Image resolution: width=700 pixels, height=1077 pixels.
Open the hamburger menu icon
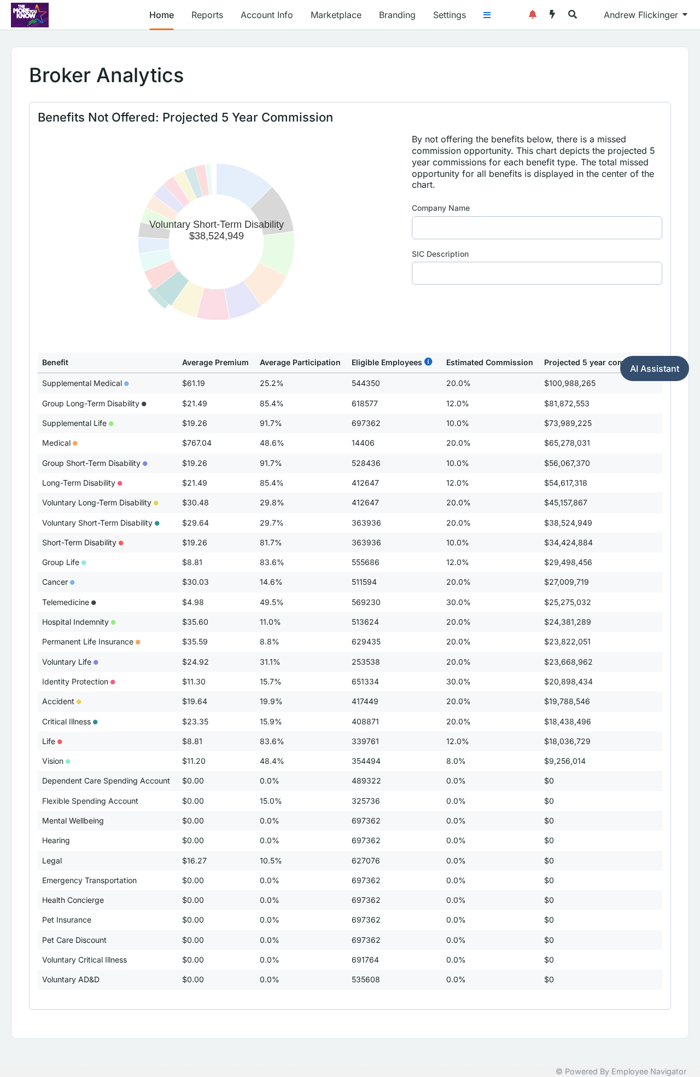pos(487,15)
